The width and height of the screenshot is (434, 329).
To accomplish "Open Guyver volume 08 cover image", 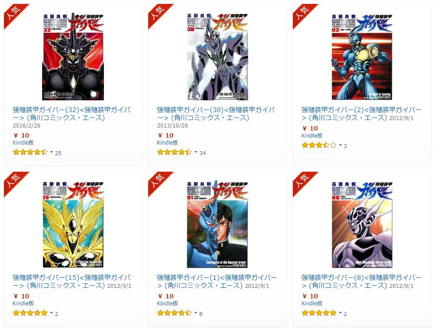I will coord(362,224).
